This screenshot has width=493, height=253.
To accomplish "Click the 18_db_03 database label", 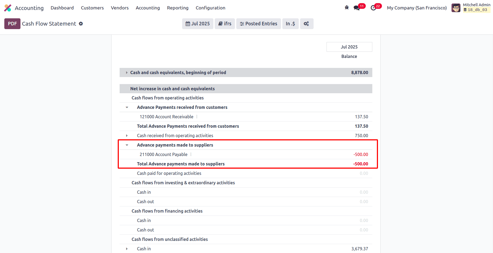I will 477,10.
